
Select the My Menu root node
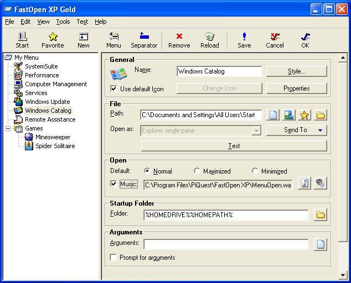pos(27,57)
